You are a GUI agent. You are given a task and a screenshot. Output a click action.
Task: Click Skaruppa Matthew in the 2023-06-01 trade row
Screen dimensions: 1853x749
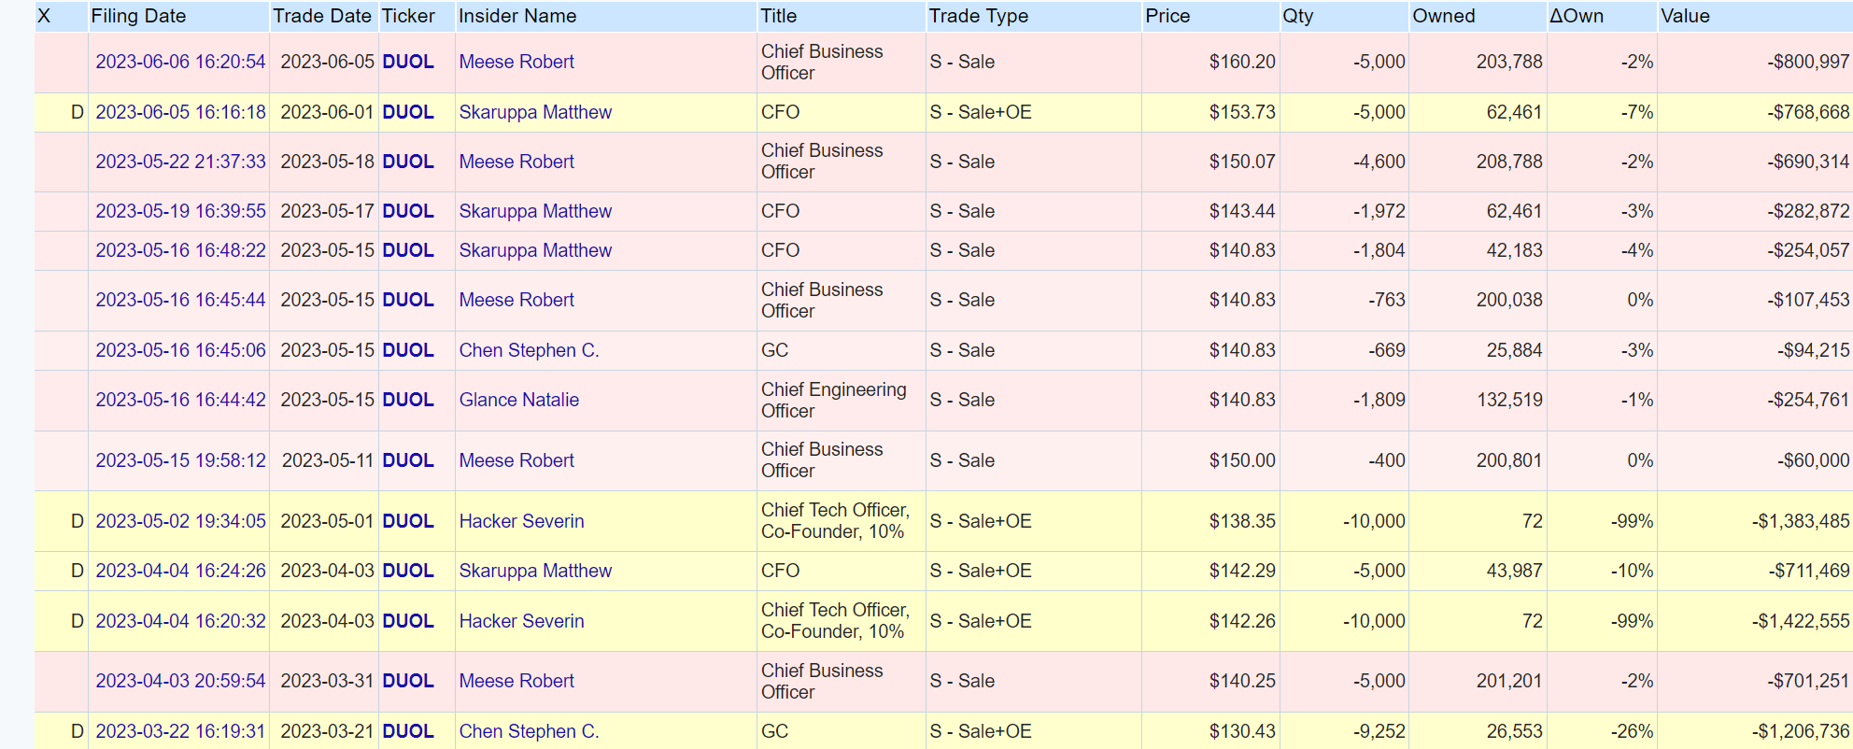535,112
